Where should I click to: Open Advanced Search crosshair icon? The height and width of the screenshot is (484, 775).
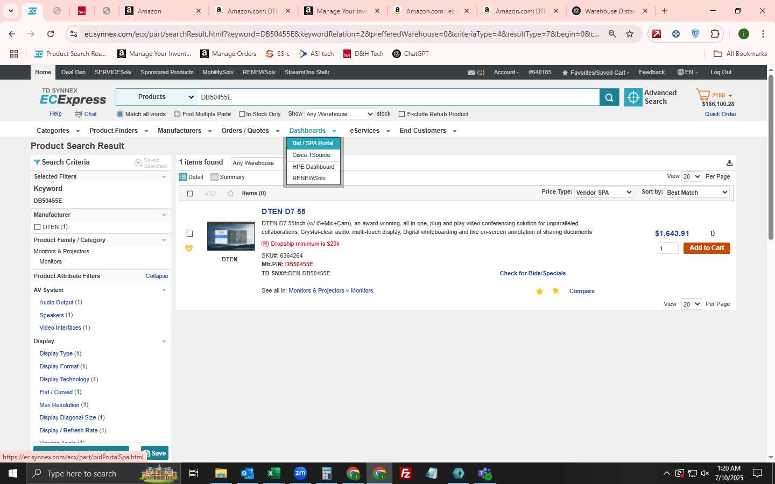(x=633, y=97)
